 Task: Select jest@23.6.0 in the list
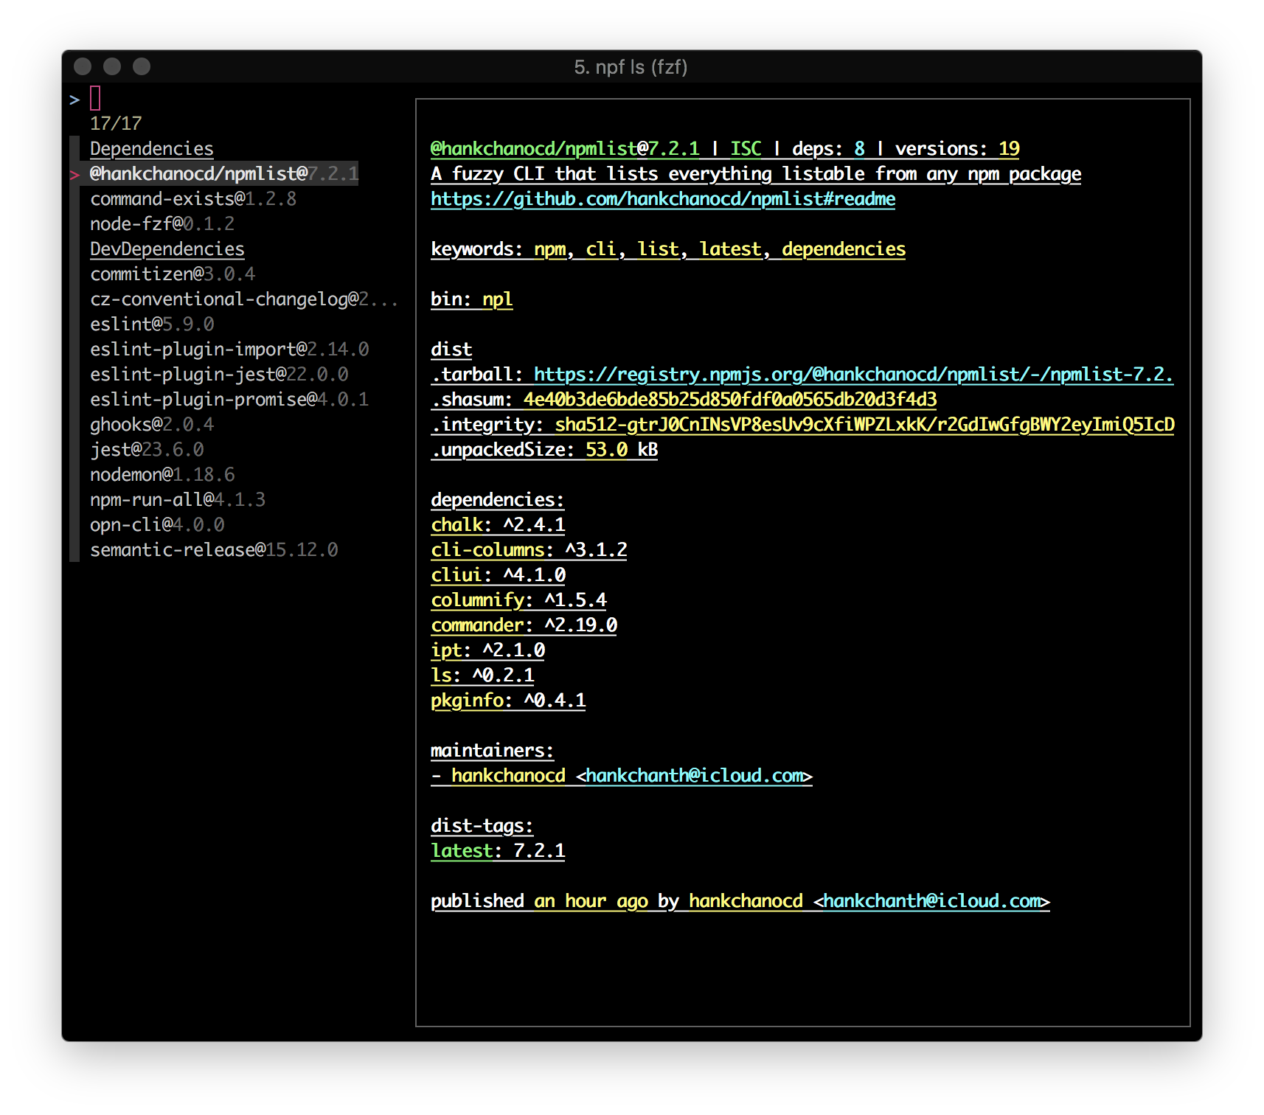pyautogui.click(x=147, y=449)
